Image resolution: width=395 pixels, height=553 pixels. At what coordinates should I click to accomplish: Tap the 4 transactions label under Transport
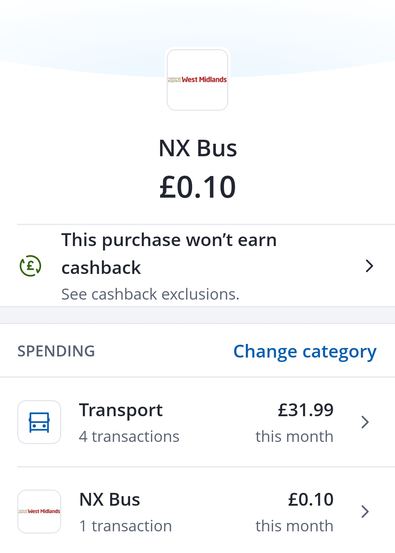[x=129, y=436]
